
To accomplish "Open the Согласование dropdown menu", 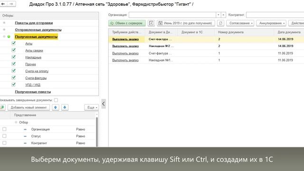I will pyautogui.click(x=240, y=23).
